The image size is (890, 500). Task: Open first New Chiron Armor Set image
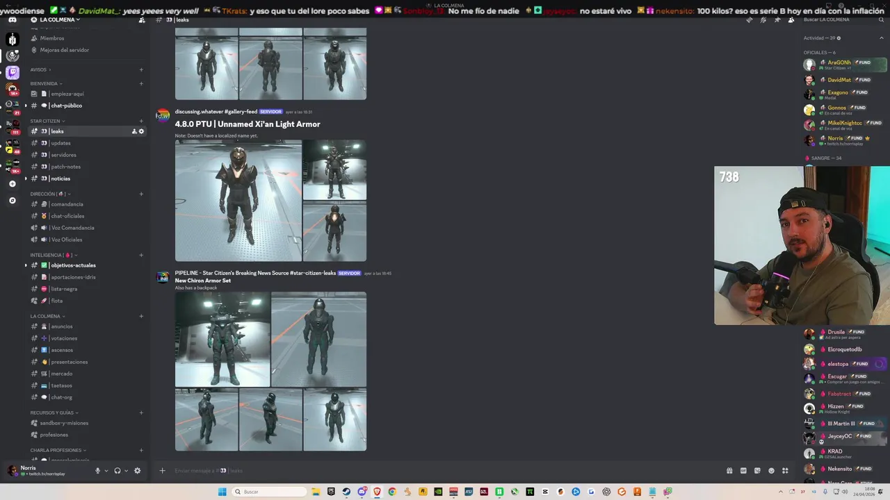(x=222, y=340)
